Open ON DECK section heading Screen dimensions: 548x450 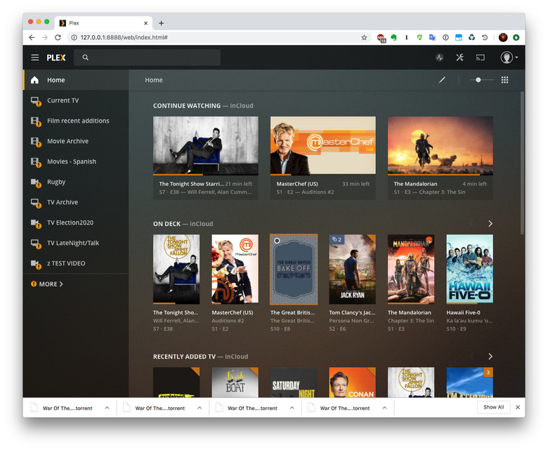click(167, 224)
